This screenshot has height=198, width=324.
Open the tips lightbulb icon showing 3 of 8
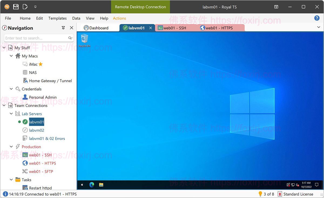click(x=260, y=194)
